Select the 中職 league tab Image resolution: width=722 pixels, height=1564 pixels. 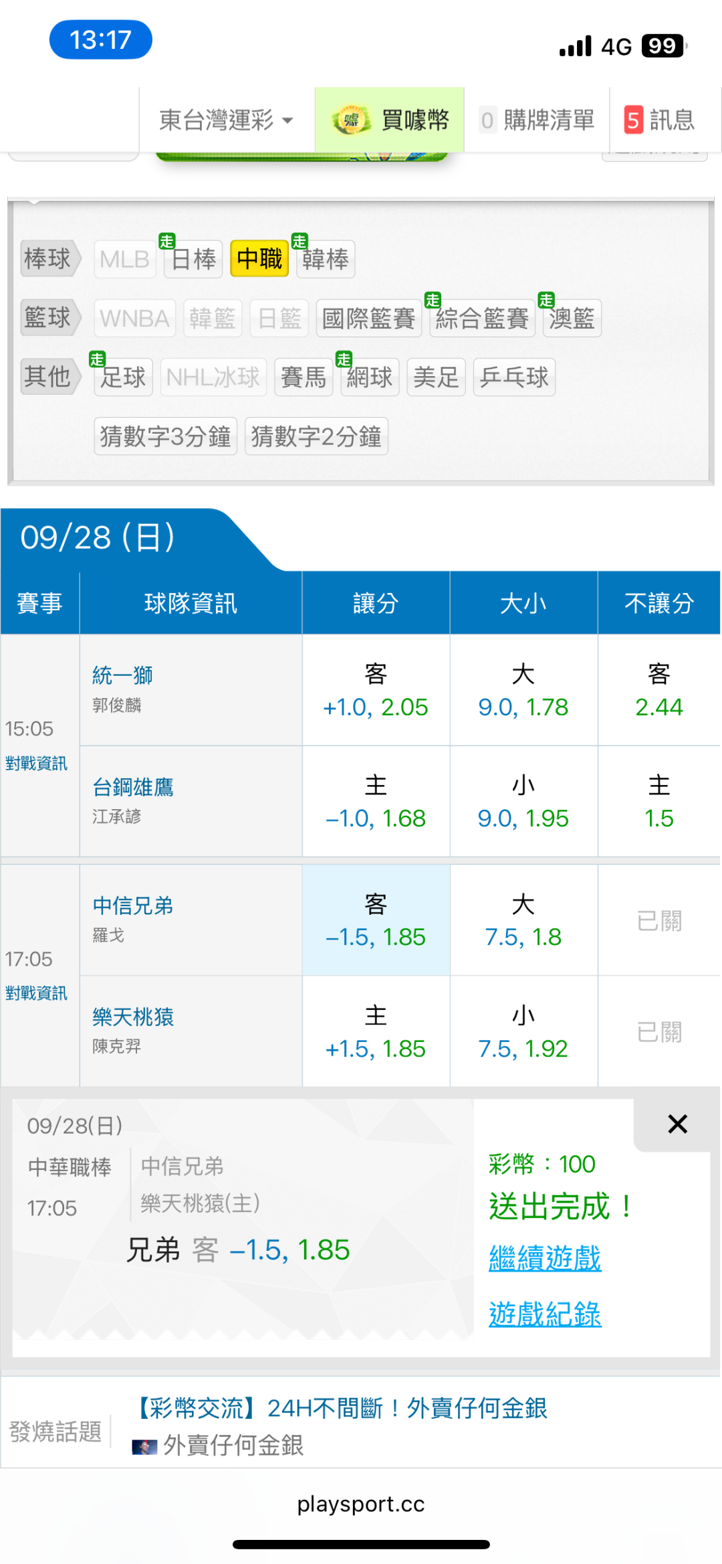tap(259, 259)
